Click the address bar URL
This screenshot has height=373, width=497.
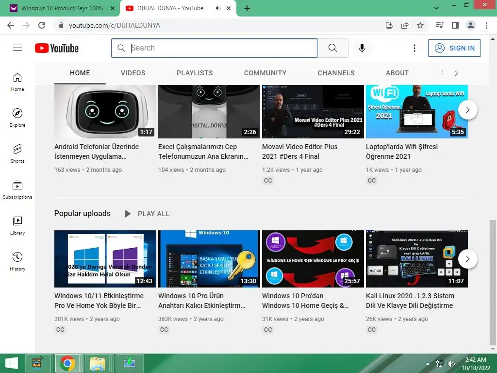point(115,25)
